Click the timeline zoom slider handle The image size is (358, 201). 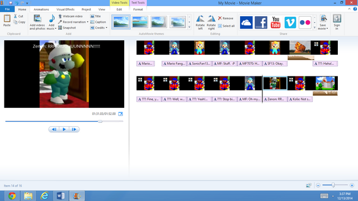tap(333, 185)
